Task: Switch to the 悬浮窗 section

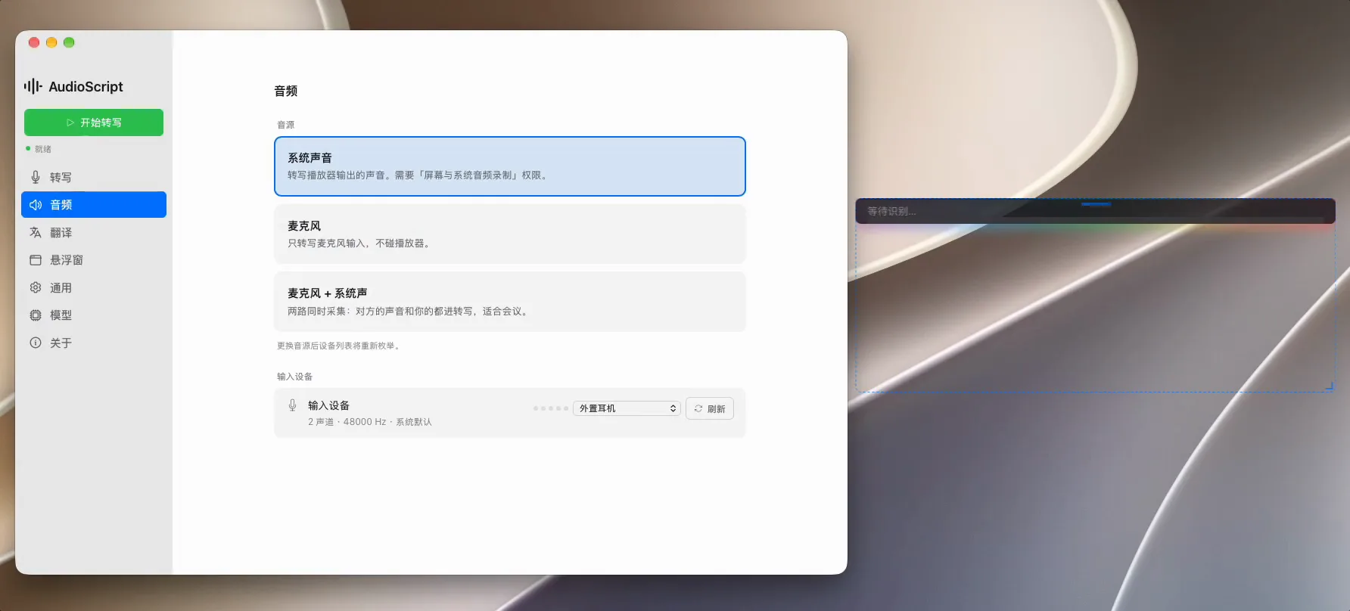Action: click(x=94, y=260)
